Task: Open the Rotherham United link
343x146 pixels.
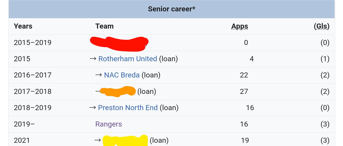Action: point(128,59)
